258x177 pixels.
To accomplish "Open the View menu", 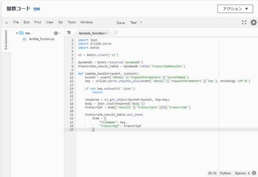I will 50,22.
